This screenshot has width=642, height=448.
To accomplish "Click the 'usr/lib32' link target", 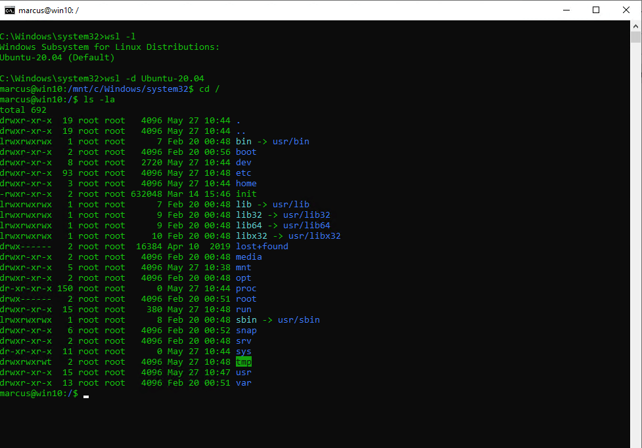I will pyautogui.click(x=307, y=215).
